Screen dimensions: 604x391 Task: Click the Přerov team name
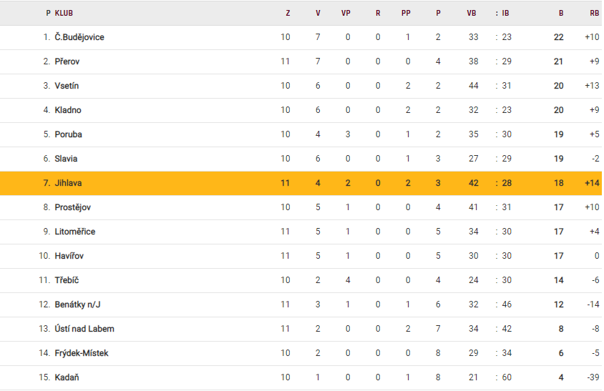[x=67, y=61]
